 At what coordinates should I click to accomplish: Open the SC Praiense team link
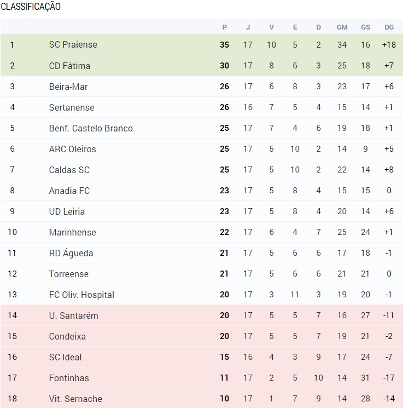(73, 44)
